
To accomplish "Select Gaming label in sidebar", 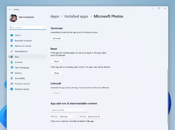I will [18, 73].
